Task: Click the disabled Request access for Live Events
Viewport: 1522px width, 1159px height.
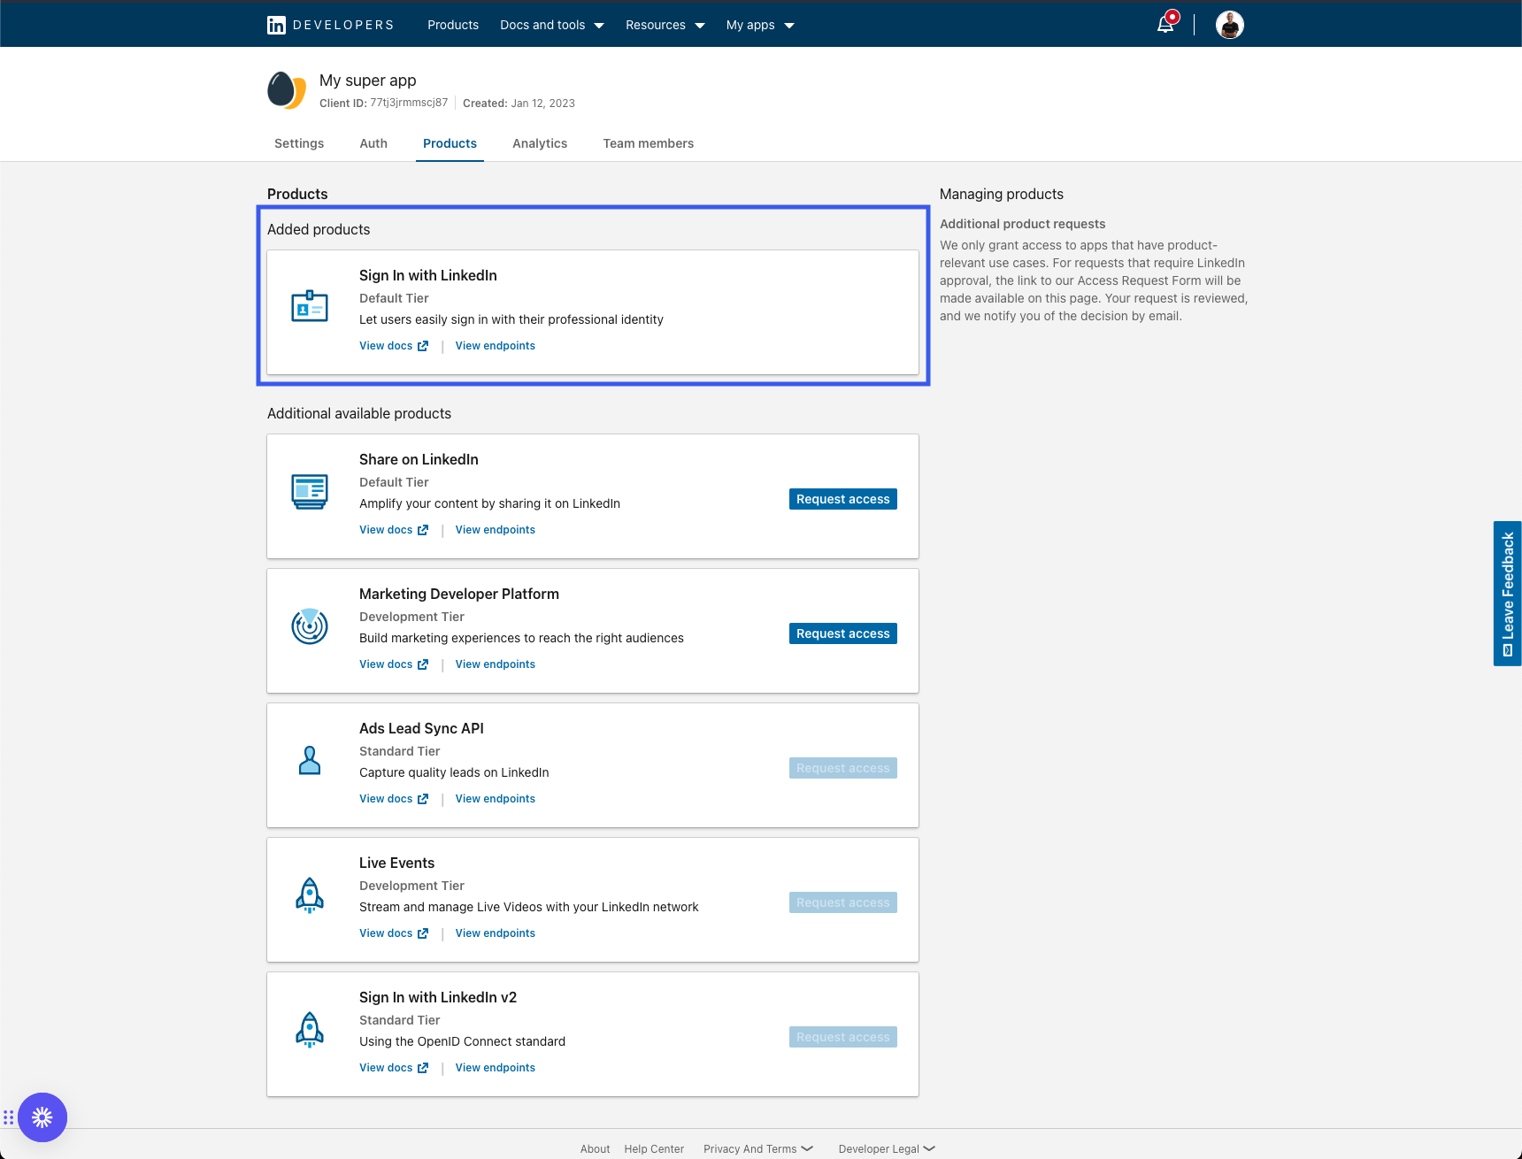Action: click(843, 902)
